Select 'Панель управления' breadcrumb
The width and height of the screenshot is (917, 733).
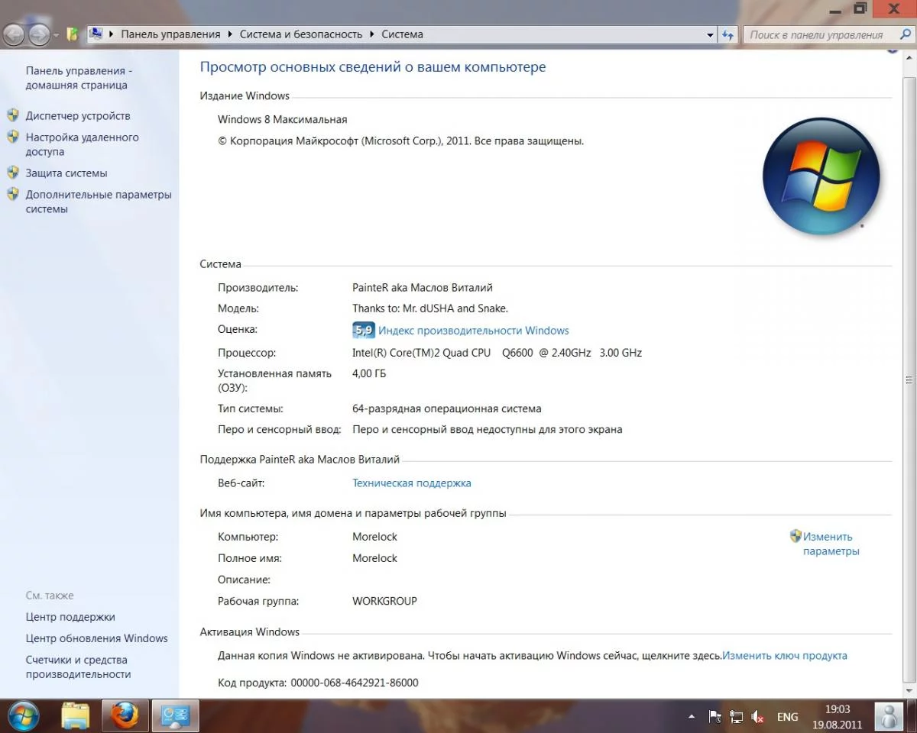coord(170,34)
